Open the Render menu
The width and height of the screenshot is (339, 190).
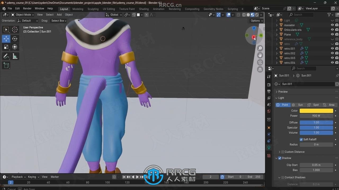point(27,8)
